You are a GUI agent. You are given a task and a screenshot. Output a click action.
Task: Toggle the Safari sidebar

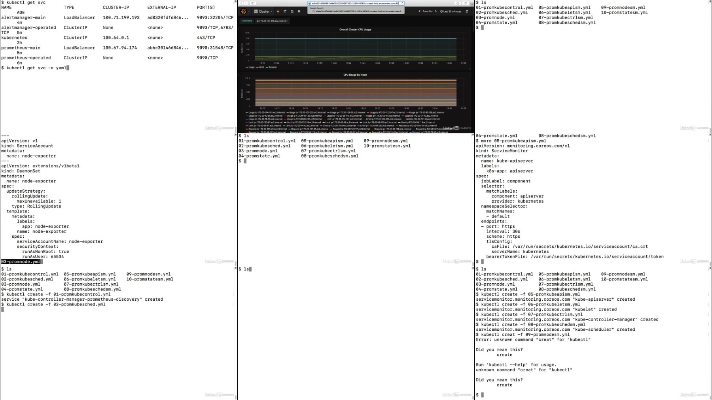click(253, 3)
